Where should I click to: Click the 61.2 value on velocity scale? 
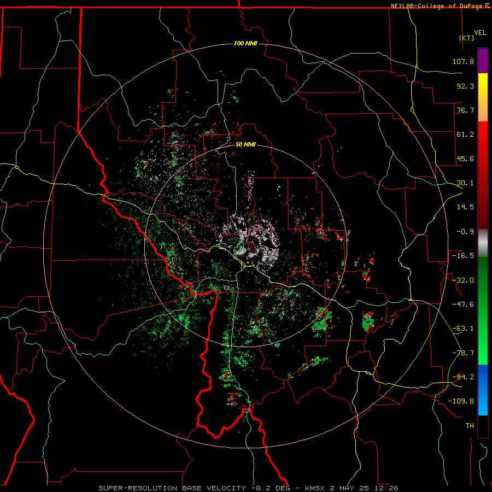click(465, 134)
